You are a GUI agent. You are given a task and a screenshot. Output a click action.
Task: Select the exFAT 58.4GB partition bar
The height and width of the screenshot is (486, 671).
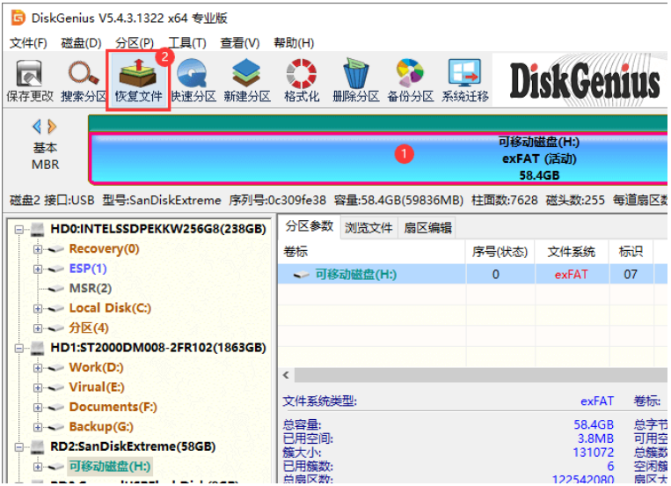pyautogui.click(x=378, y=158)
